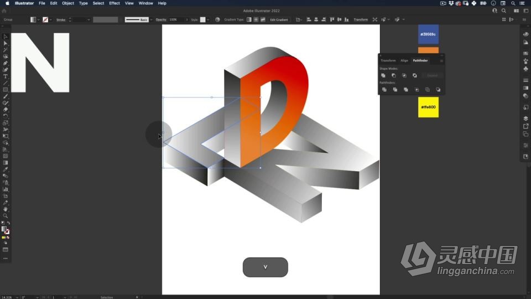This screenshot has height=299, width=531.
Task: Click horizontal align left icon in control bar
Action: (x=309, y=20)
